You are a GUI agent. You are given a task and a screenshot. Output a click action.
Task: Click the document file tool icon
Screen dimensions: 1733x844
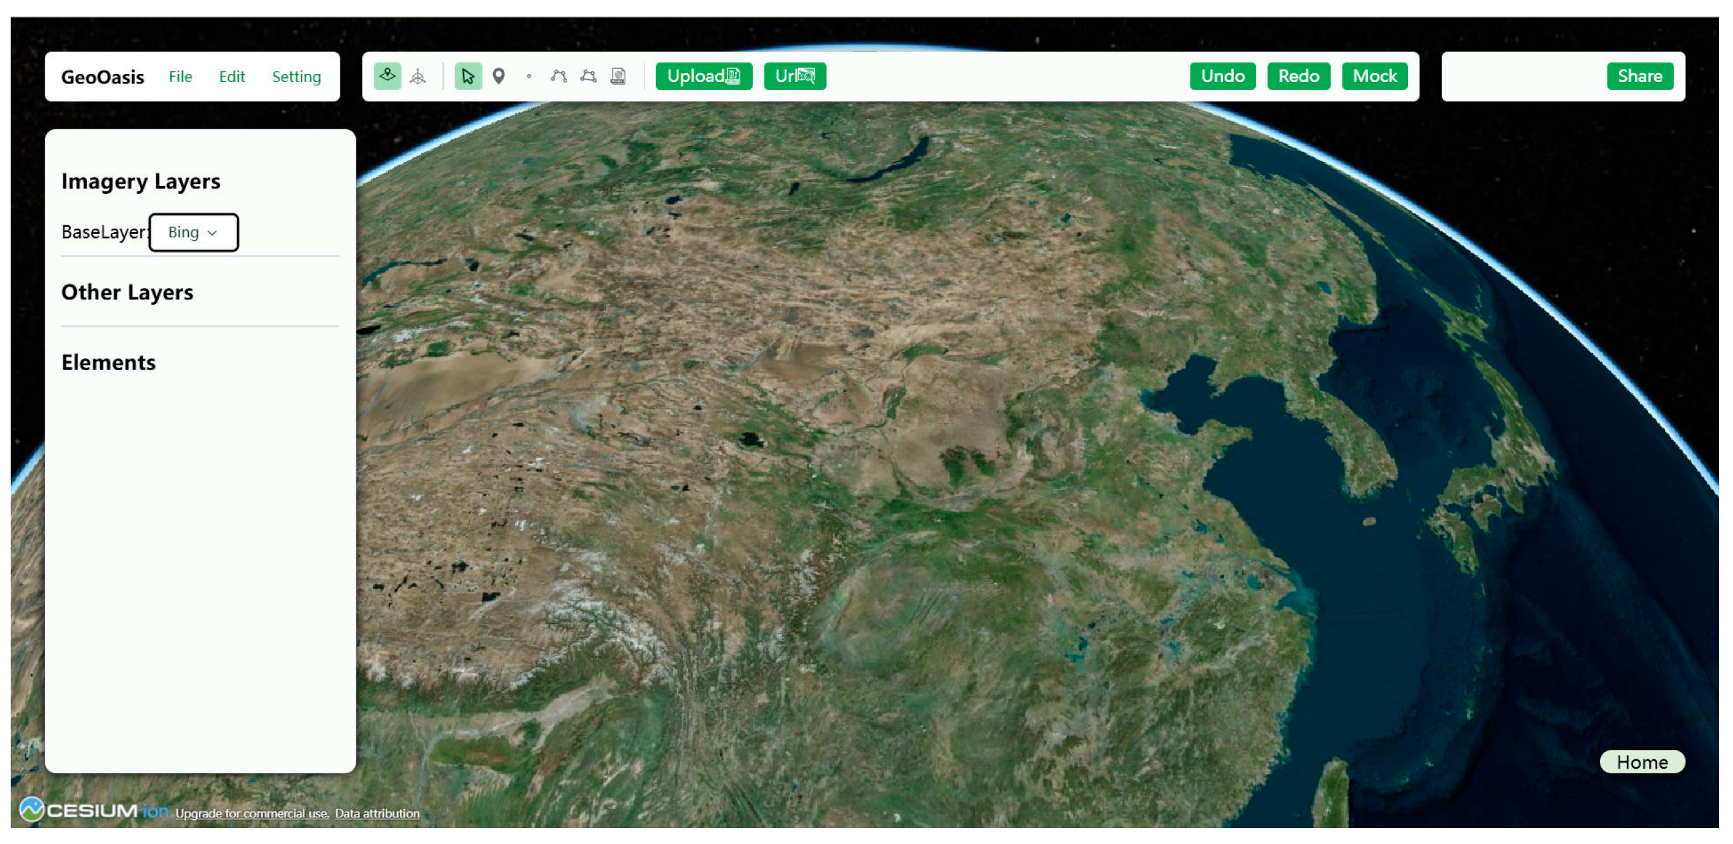[618, 76]
